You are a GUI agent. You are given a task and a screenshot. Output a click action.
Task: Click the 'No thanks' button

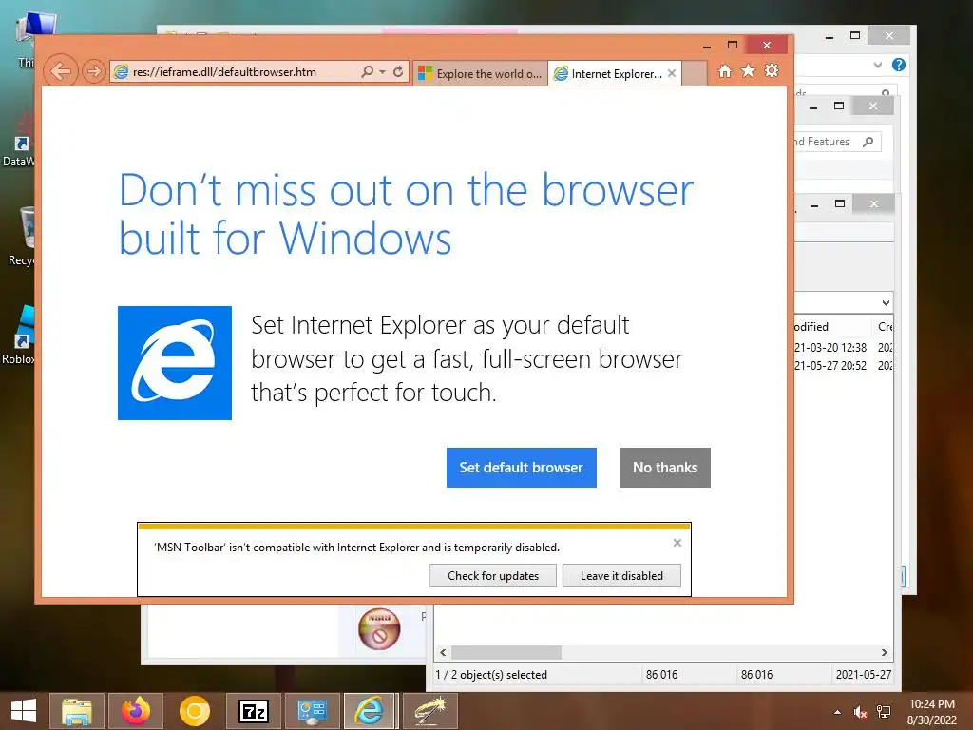pyautogui.click(x=664, y=468)
